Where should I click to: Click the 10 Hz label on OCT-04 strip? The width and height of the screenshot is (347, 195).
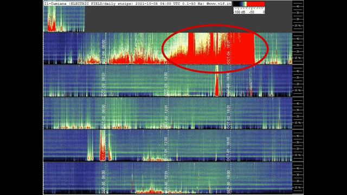click(x=298, y=58)
